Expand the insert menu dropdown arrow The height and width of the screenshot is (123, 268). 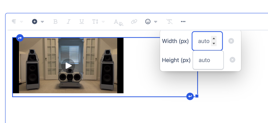42,22
